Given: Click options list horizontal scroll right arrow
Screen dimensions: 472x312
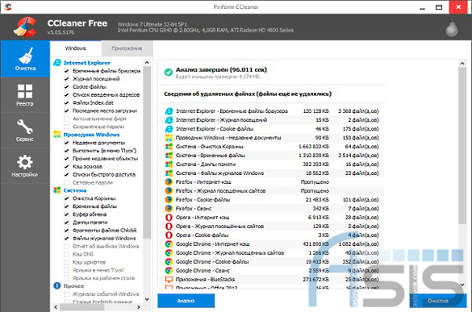Looking at the screenshot, I should tap(139, 307).
